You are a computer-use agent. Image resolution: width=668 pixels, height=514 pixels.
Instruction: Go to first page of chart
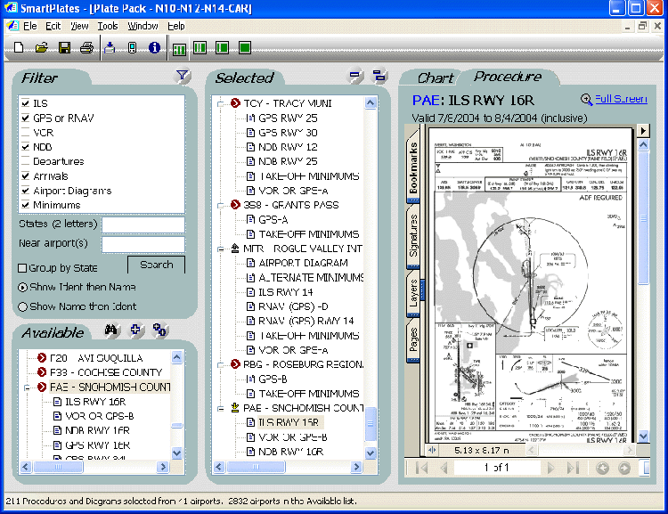click(421, 468)
